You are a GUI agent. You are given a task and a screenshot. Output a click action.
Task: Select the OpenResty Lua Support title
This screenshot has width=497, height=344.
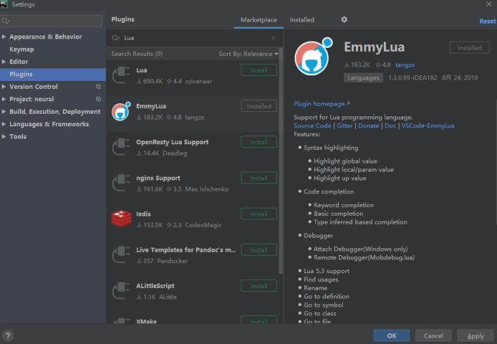[x=172, y=142]
